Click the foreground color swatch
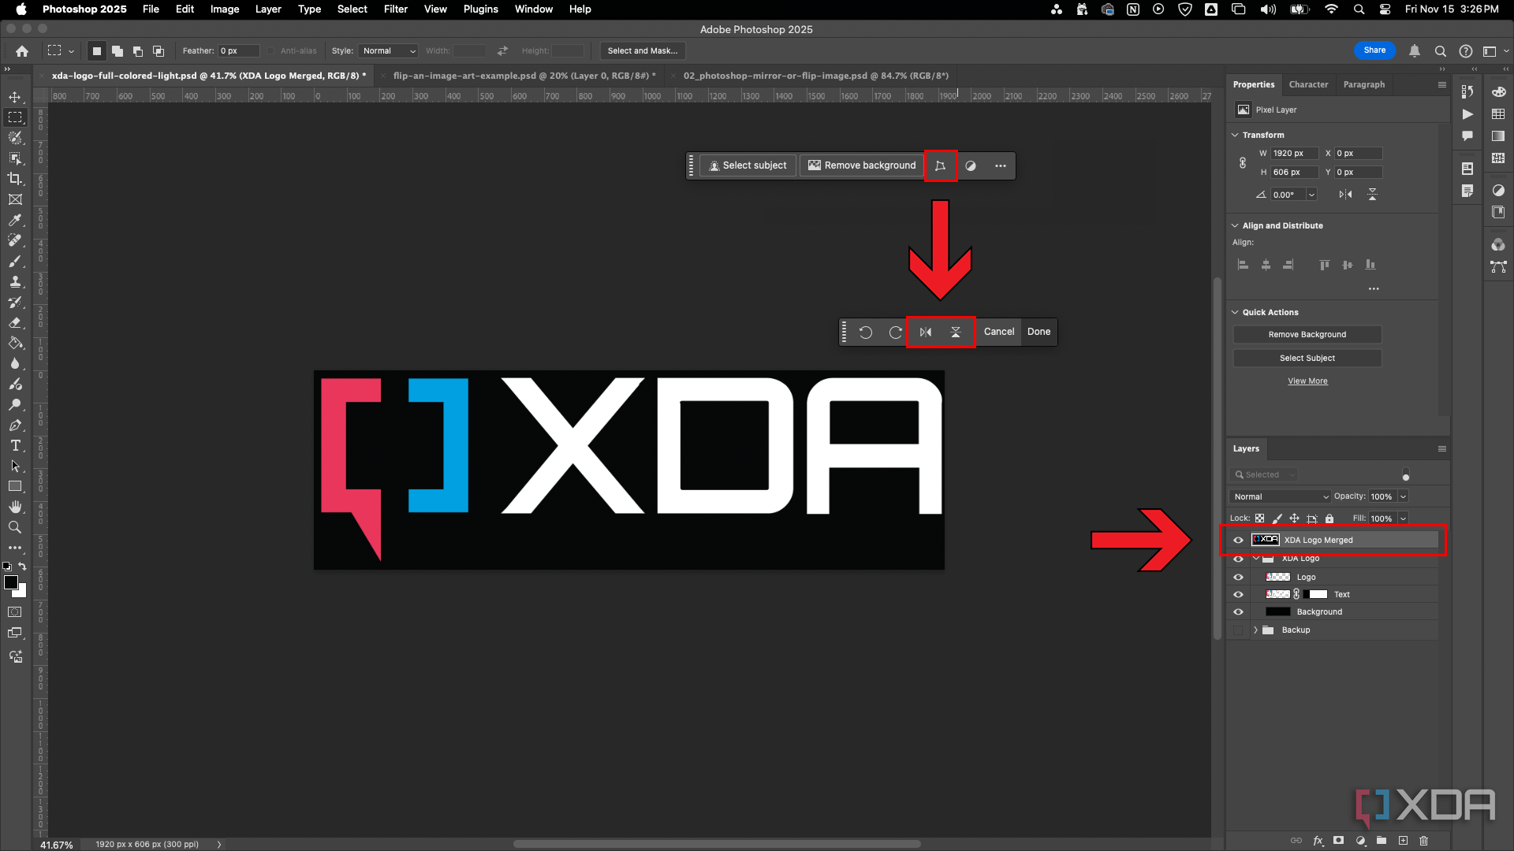 11,582
